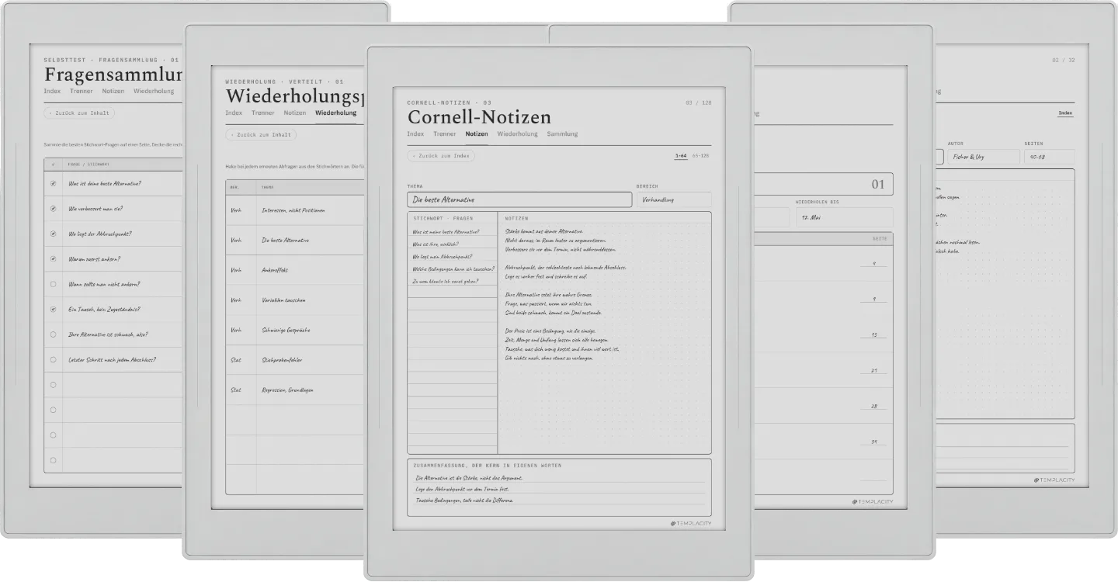Uncheck the "Wie verbessert man sie?" checkbox

pos(53,209)
